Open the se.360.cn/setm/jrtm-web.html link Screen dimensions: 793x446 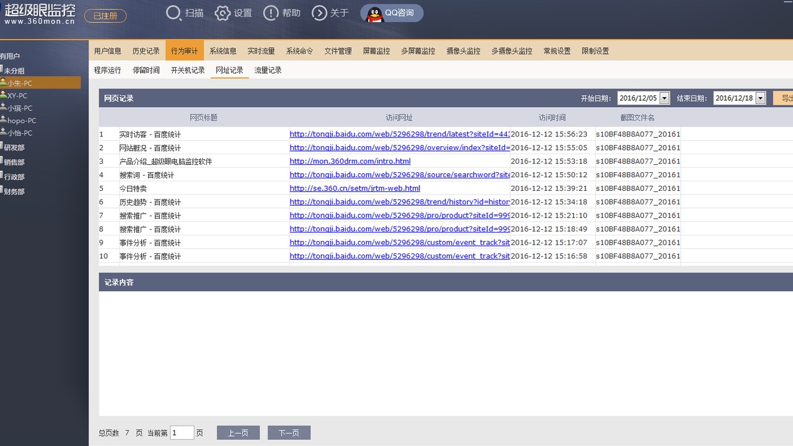[355, 188]
